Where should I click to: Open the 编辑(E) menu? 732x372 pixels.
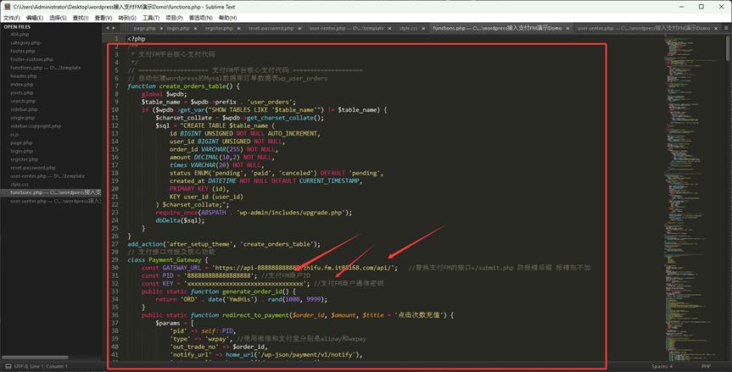pyautogui.click(x=35, y=18)
